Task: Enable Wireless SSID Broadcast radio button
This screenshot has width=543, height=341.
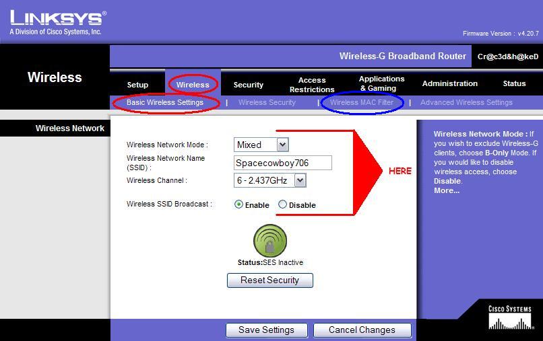Action: 238,204
